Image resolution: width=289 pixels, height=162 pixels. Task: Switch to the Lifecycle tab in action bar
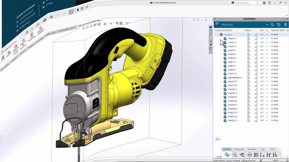[226, 149]
